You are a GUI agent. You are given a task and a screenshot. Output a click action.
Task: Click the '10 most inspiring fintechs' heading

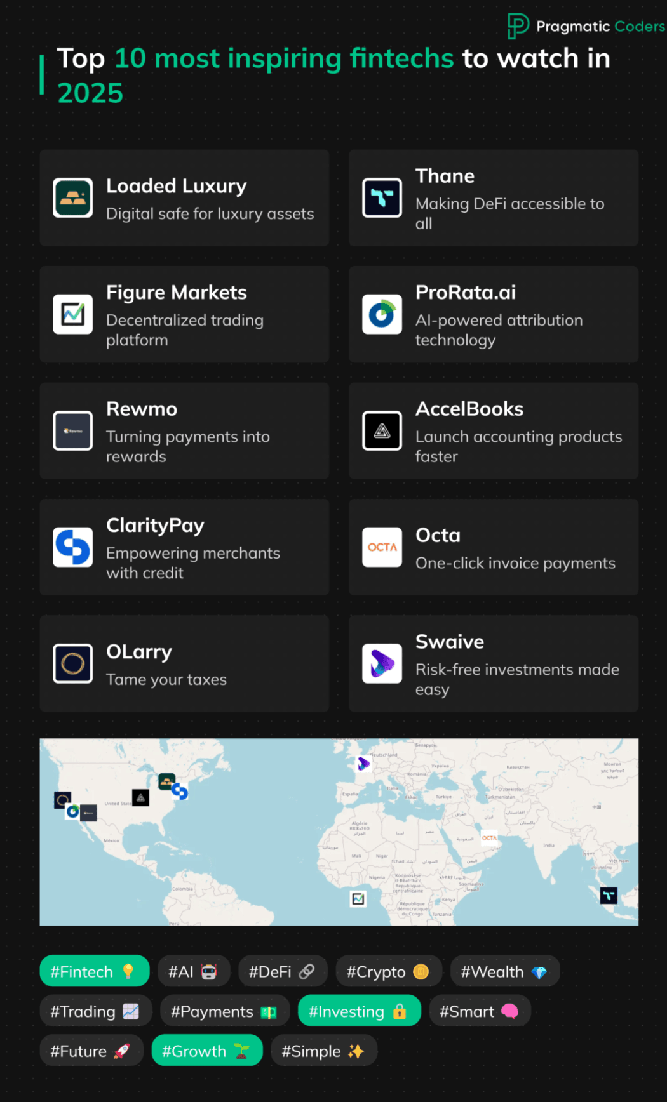[x=284, y=58]
